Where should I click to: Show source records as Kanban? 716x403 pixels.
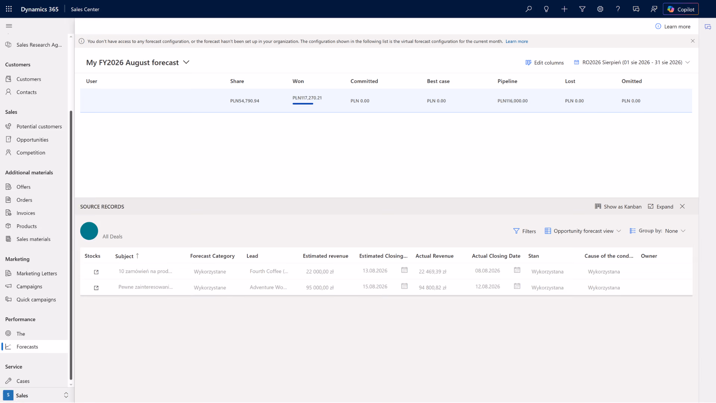[x=618, y=206]
